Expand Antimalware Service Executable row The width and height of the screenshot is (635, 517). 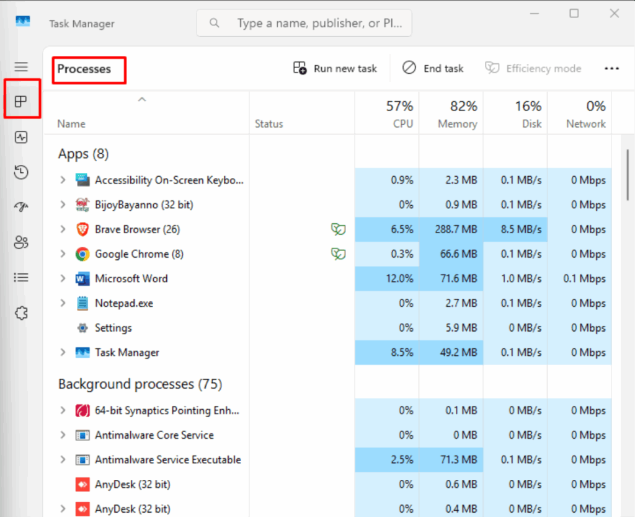[63, 460]
